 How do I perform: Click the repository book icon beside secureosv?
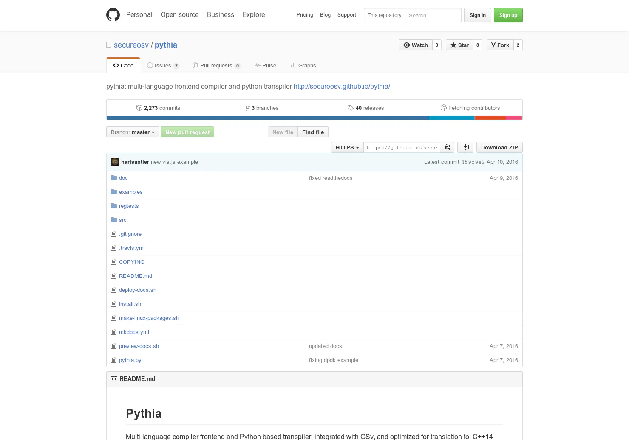(109, 45)
